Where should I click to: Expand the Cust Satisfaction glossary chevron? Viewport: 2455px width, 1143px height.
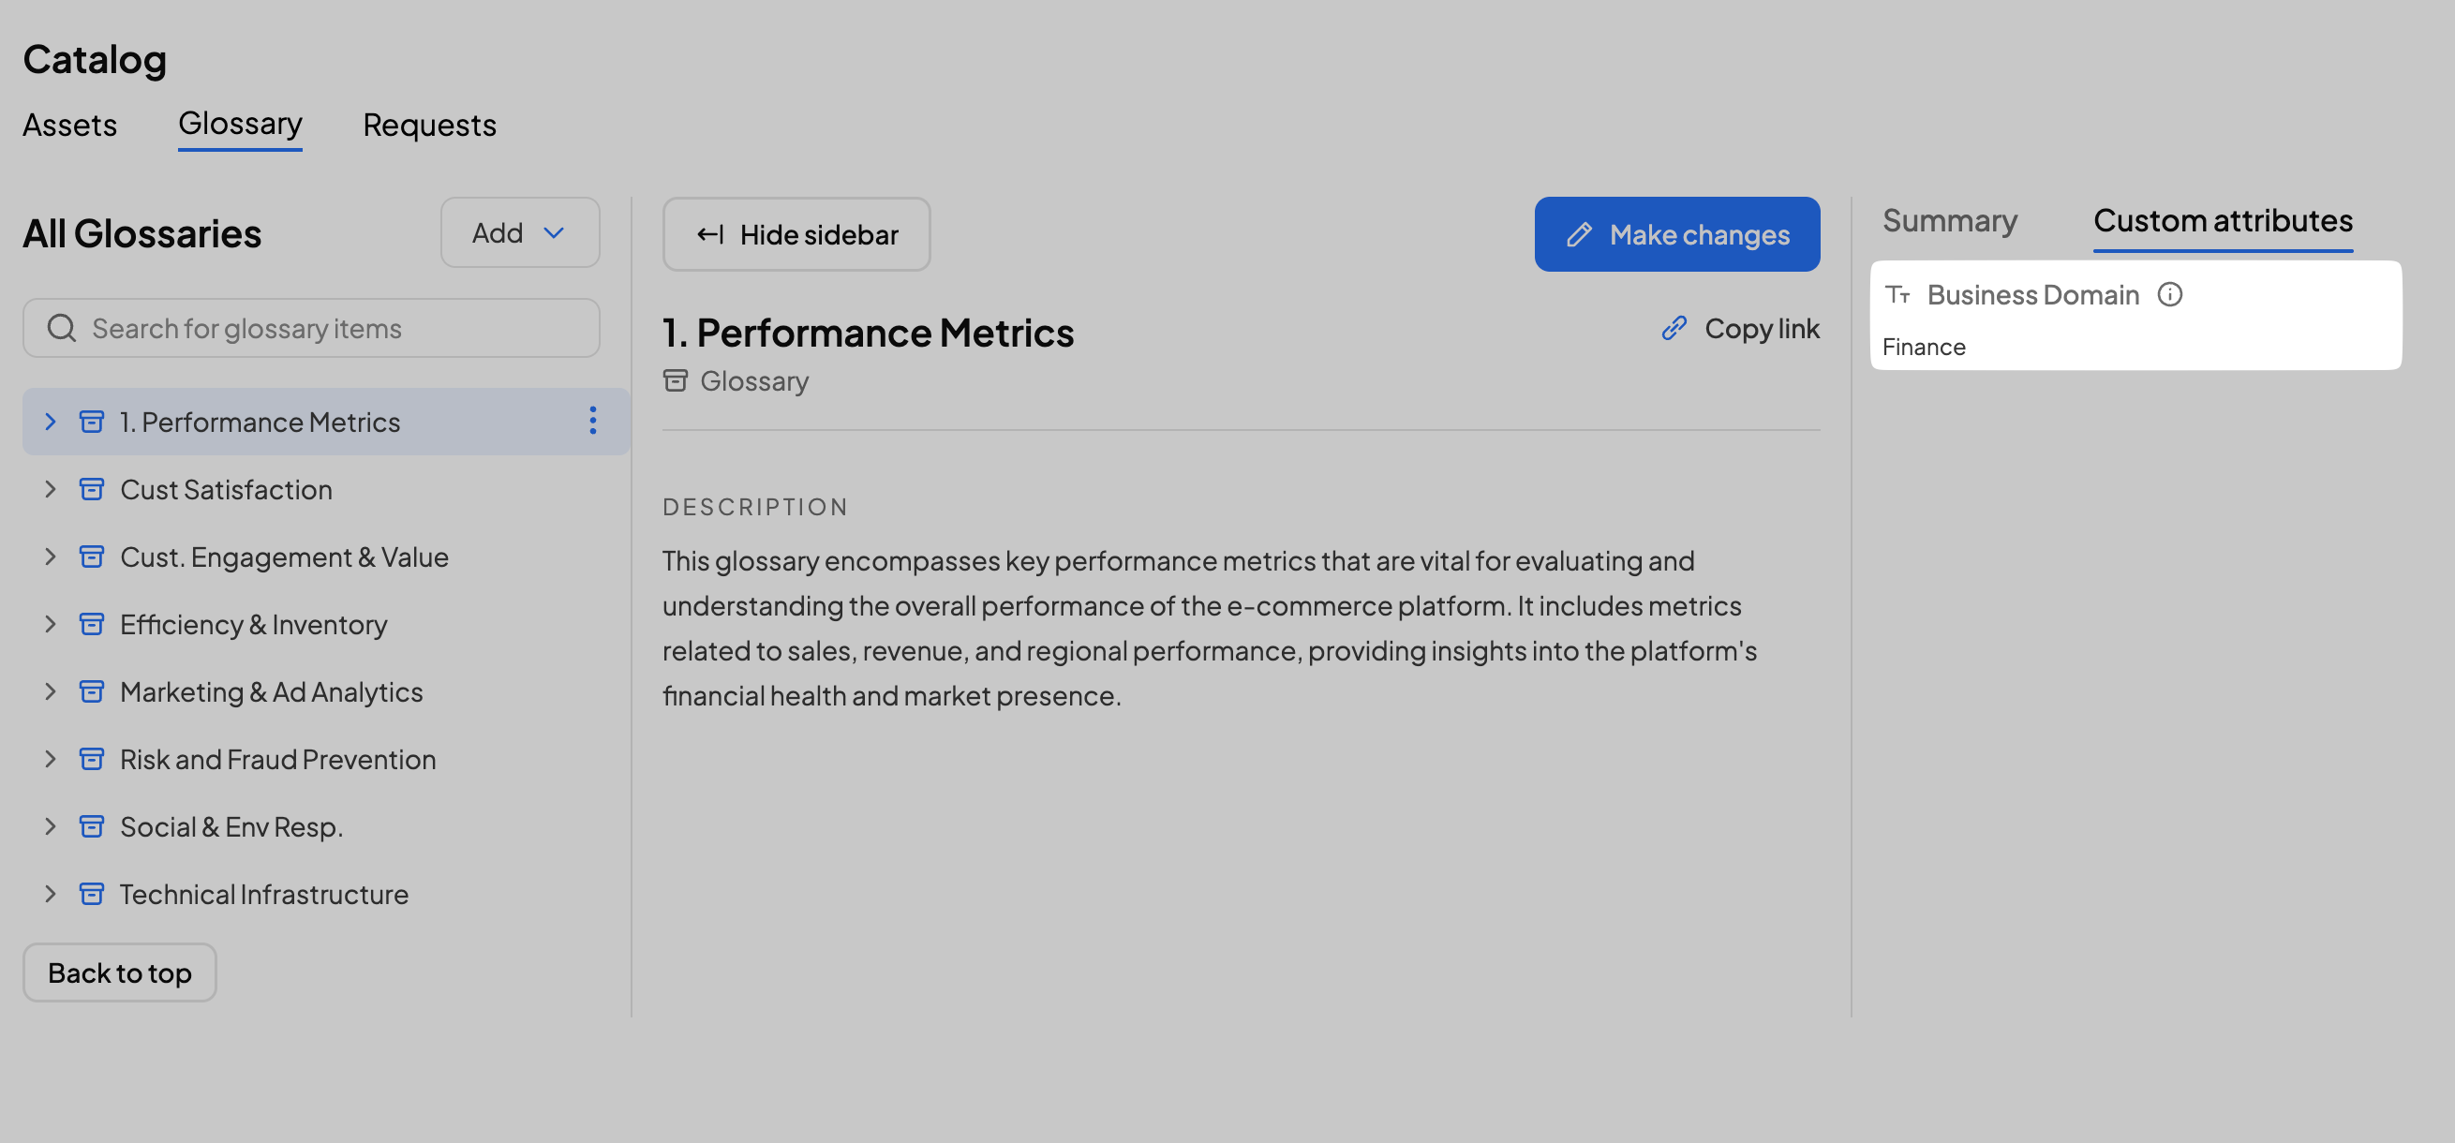pyautogui.click(x=51, y=490)
